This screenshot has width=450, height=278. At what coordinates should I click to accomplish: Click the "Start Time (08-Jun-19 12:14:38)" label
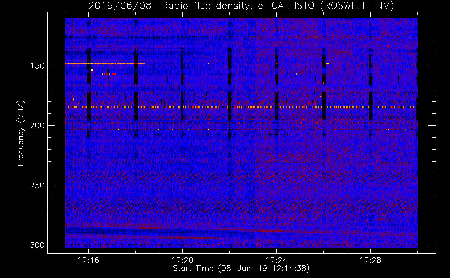pyautogui.click(x=241, y=269)
